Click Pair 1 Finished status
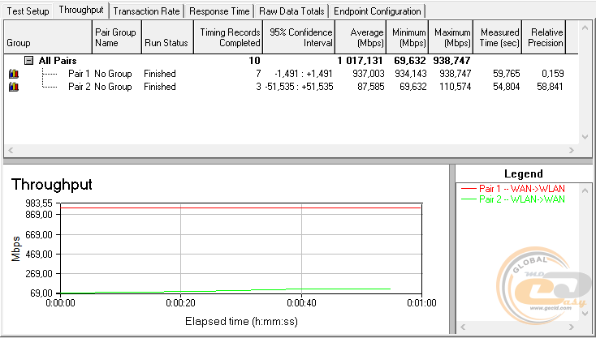The height and width of the screenshot is (338, 596). 160,74
